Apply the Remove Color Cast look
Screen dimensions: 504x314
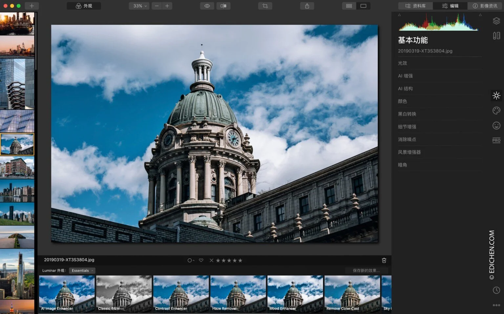click(352, 294)
